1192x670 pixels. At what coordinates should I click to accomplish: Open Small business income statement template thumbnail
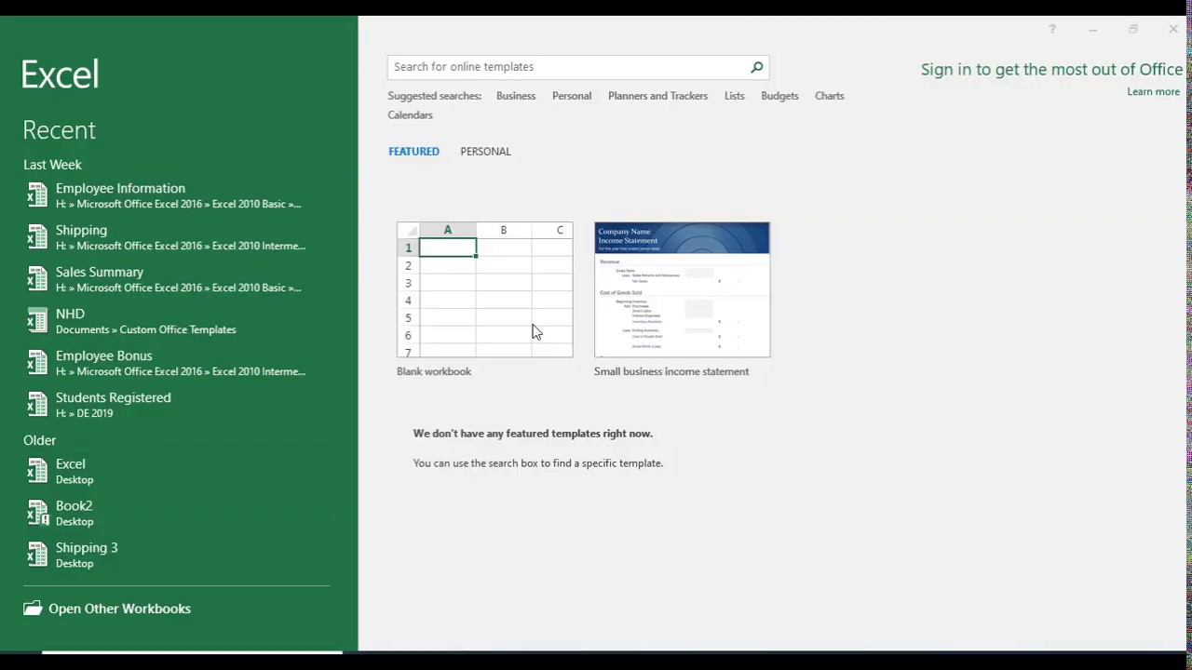[x=683, y=289]
